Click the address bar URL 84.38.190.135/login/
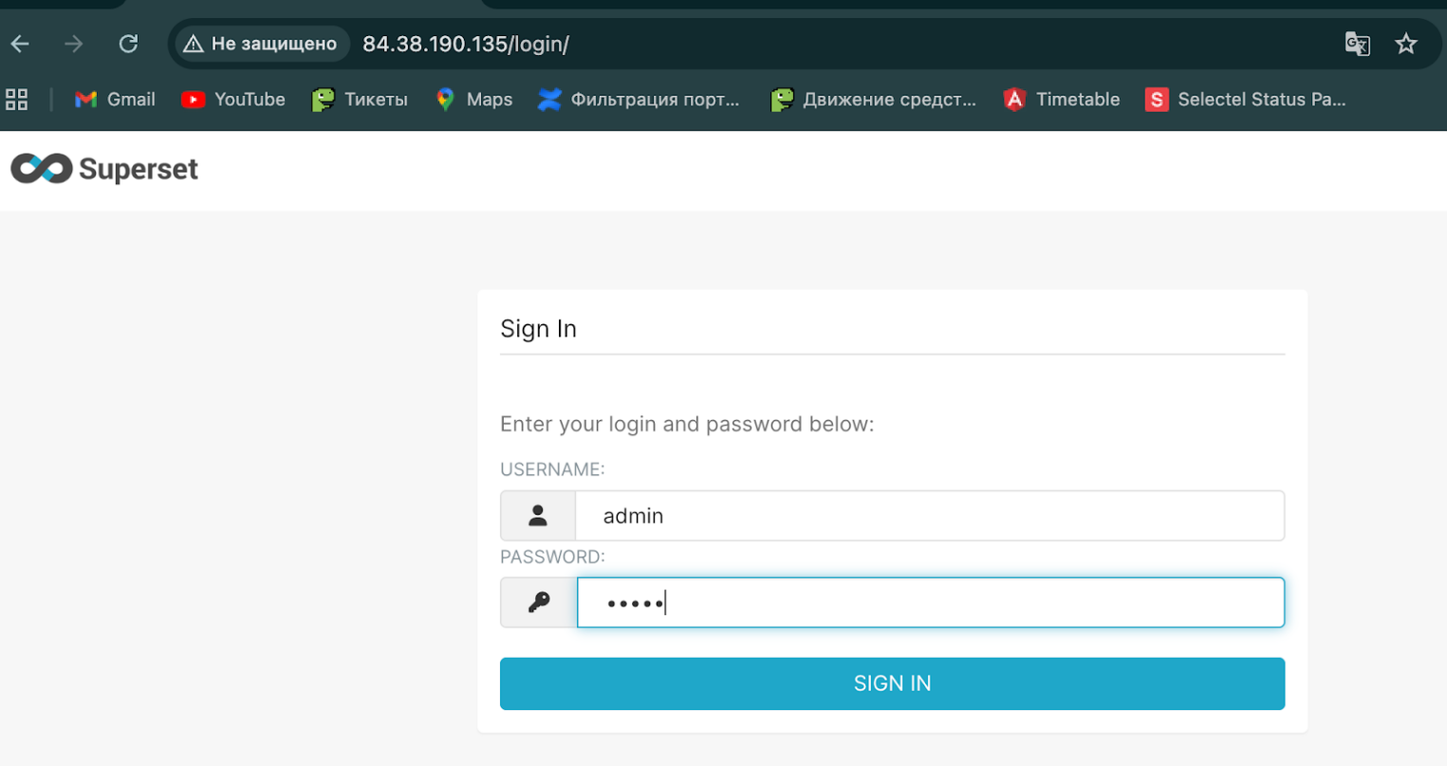 [466, 45]
